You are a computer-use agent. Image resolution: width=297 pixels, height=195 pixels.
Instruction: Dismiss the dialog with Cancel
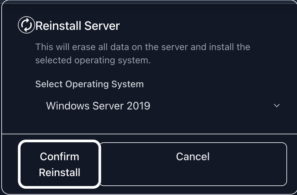(x=193, y=157)
